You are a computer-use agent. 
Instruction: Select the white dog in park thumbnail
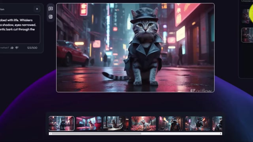(143, 123)
